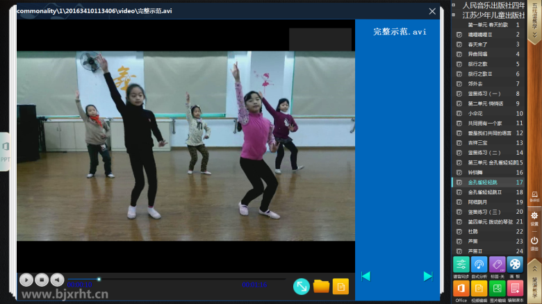This screenshot has width=542, height=304.
Task: Go to previous item with left arrow
Action: tap(366, 276)
